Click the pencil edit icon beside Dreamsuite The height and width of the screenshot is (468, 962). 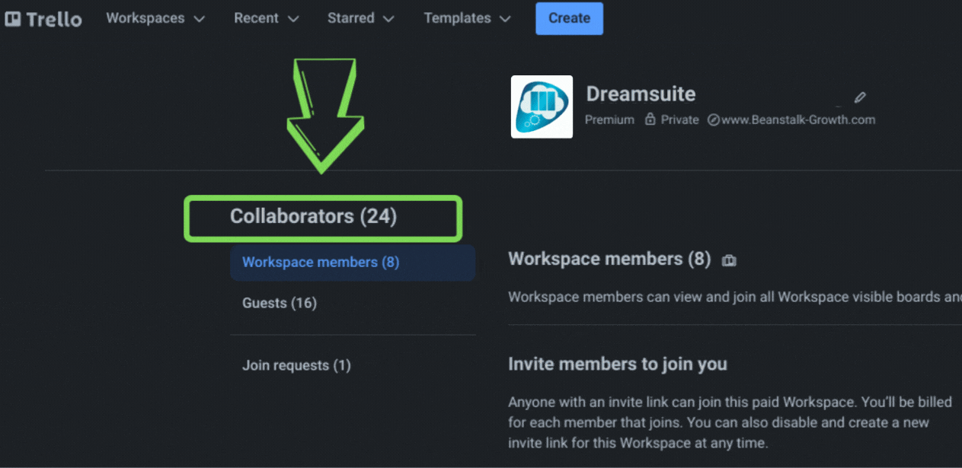859,97
